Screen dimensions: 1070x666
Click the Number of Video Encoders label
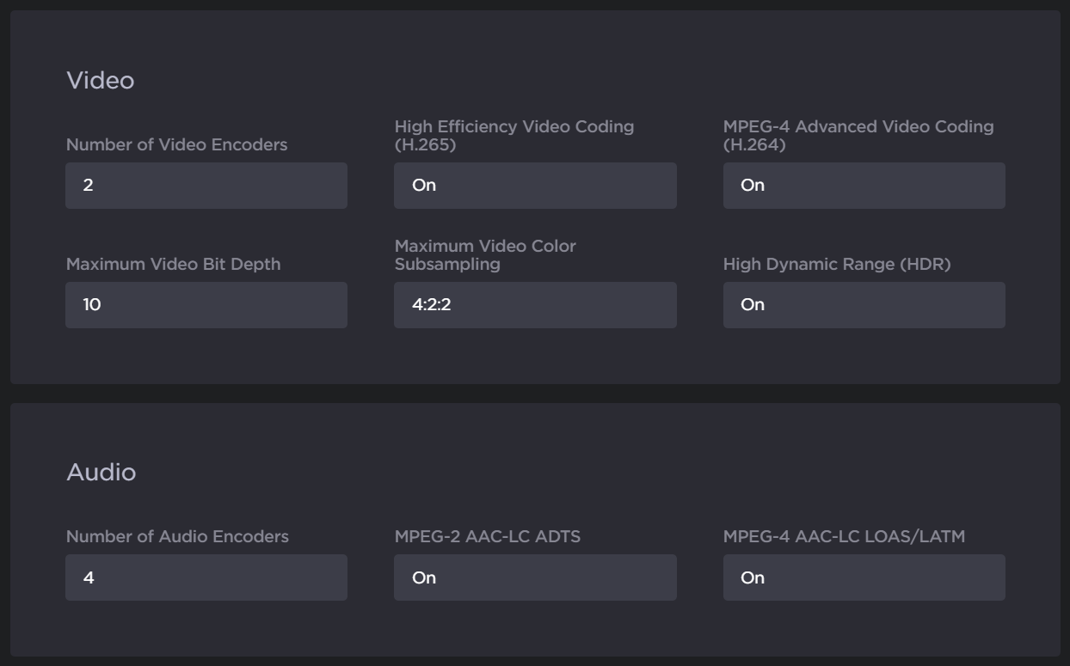coord(177,145)
